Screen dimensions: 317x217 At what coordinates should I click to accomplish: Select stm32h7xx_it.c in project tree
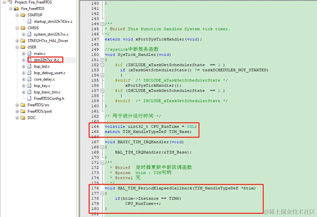47,60
